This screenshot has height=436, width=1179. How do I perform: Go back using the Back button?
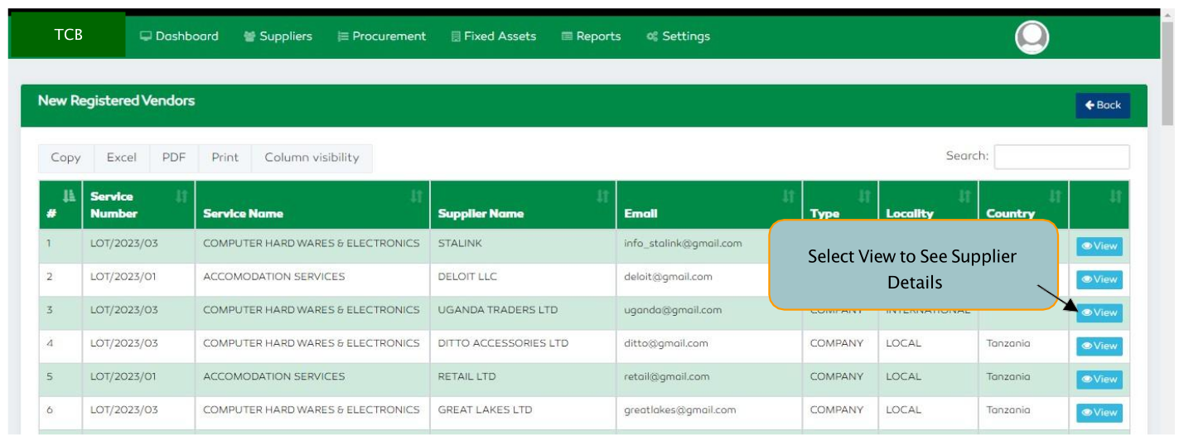coord(1103,105)
